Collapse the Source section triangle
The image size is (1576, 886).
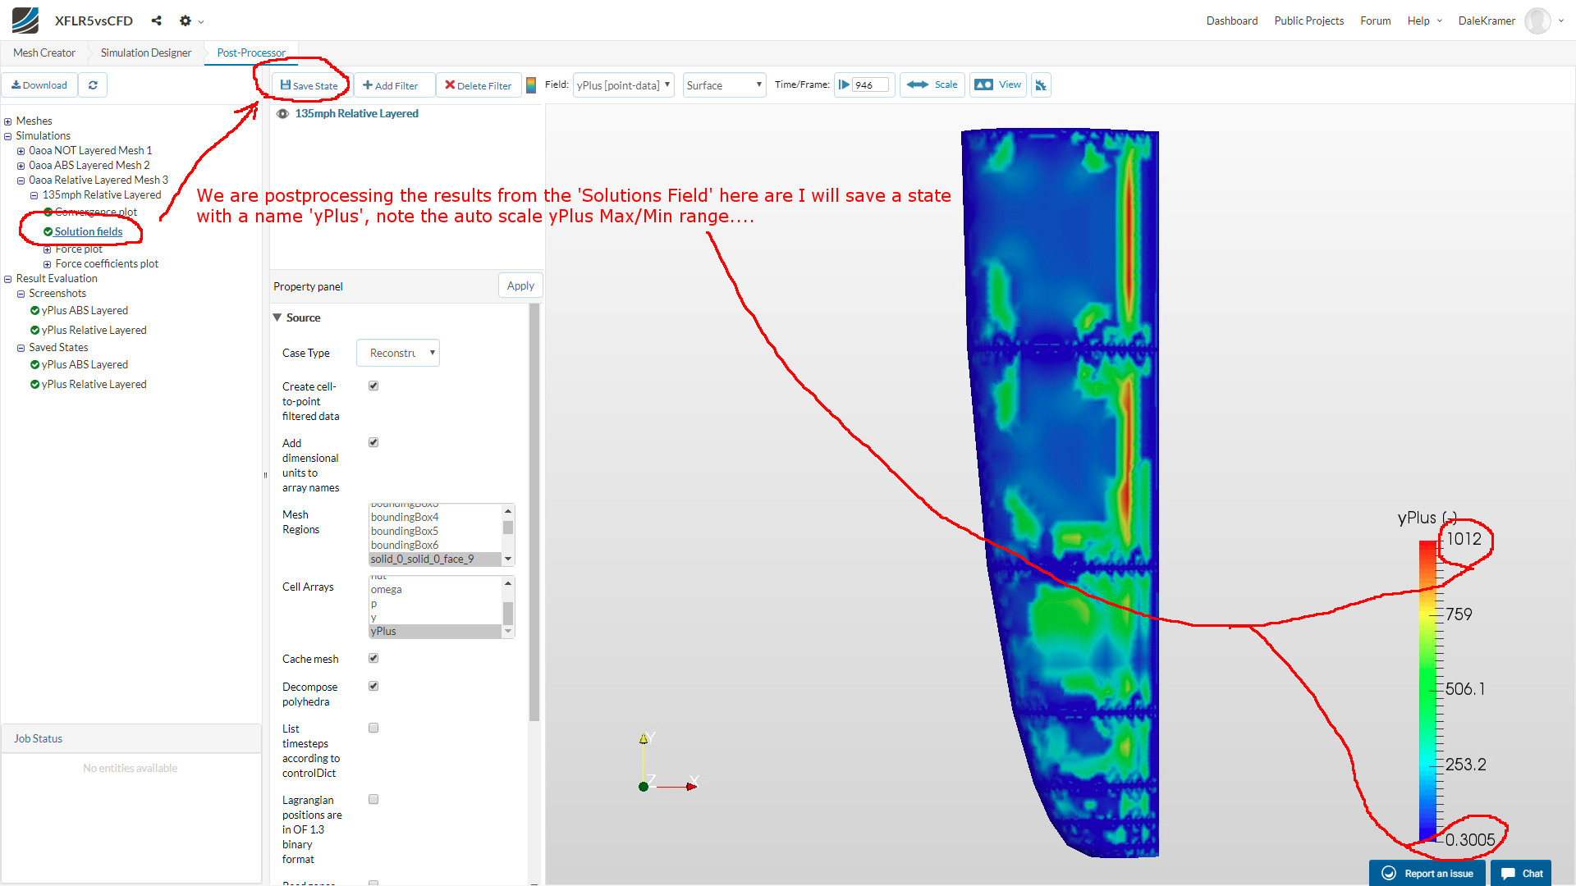[x=277, y=317]
